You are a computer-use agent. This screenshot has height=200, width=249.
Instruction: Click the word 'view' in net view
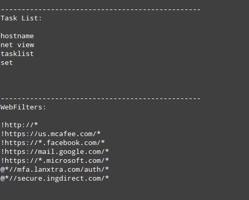point(26,45)
